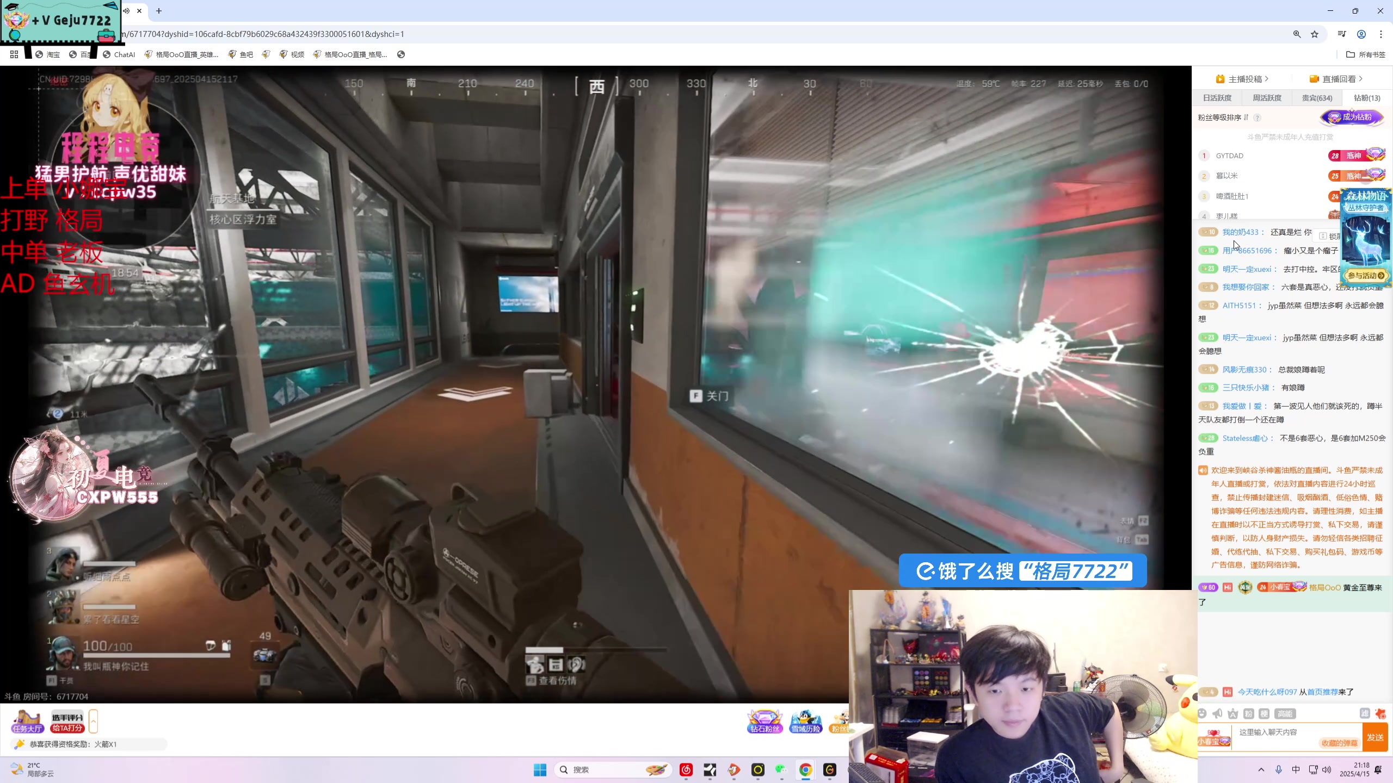Open WeChat from the taskbar
1393x783 pixels.
[781, 770]
